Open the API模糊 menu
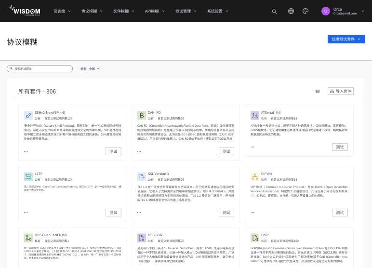The image size is (372, 268). pyautogui.click(x=155, y=11)
